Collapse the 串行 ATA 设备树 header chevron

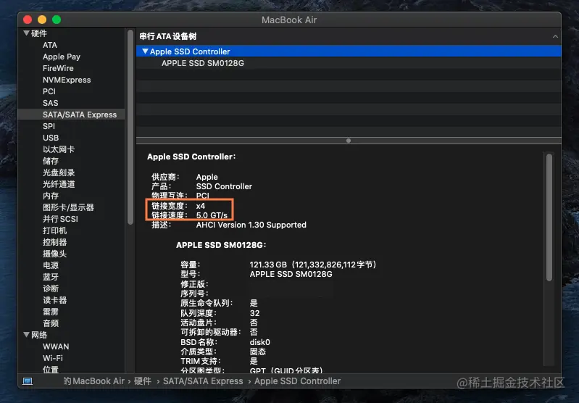coord(555,36)
